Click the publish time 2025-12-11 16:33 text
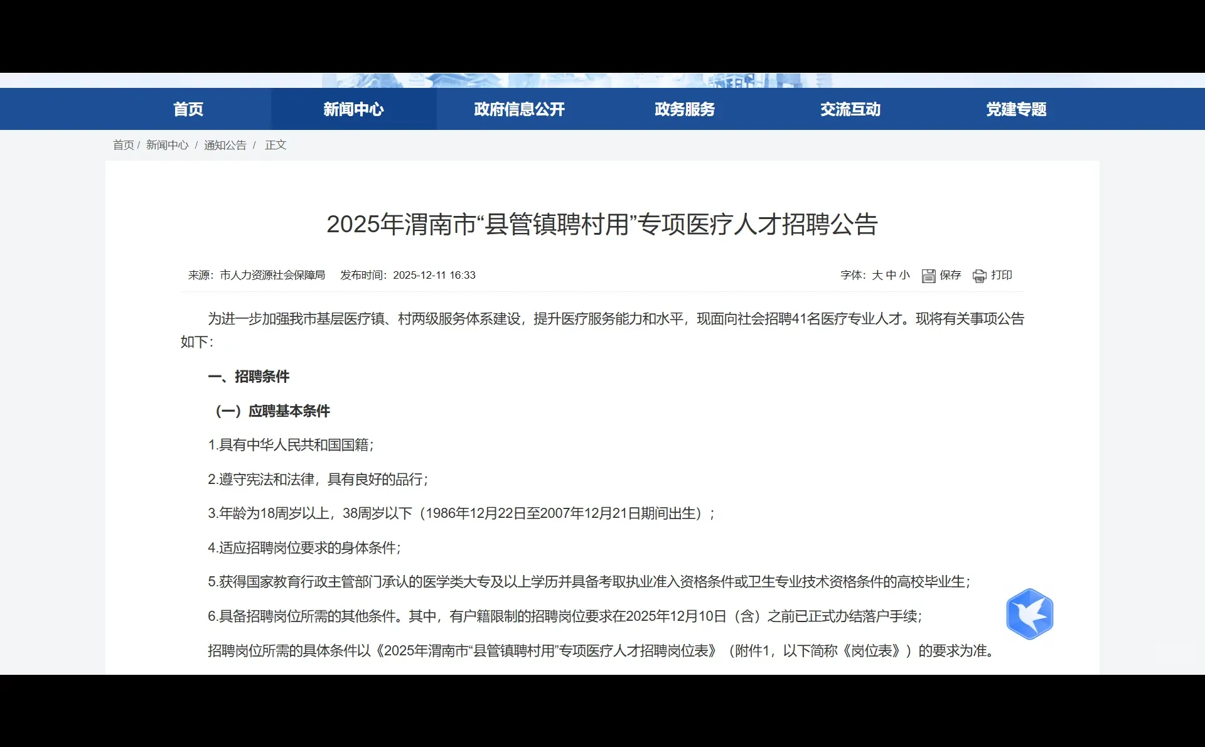Viewport: 1205px width, 747px height. (x=434, y=275)
